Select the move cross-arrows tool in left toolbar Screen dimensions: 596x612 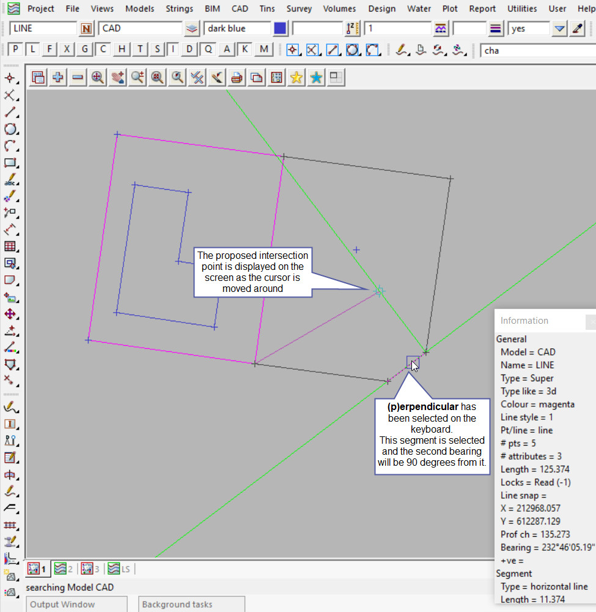coord(10,314)
